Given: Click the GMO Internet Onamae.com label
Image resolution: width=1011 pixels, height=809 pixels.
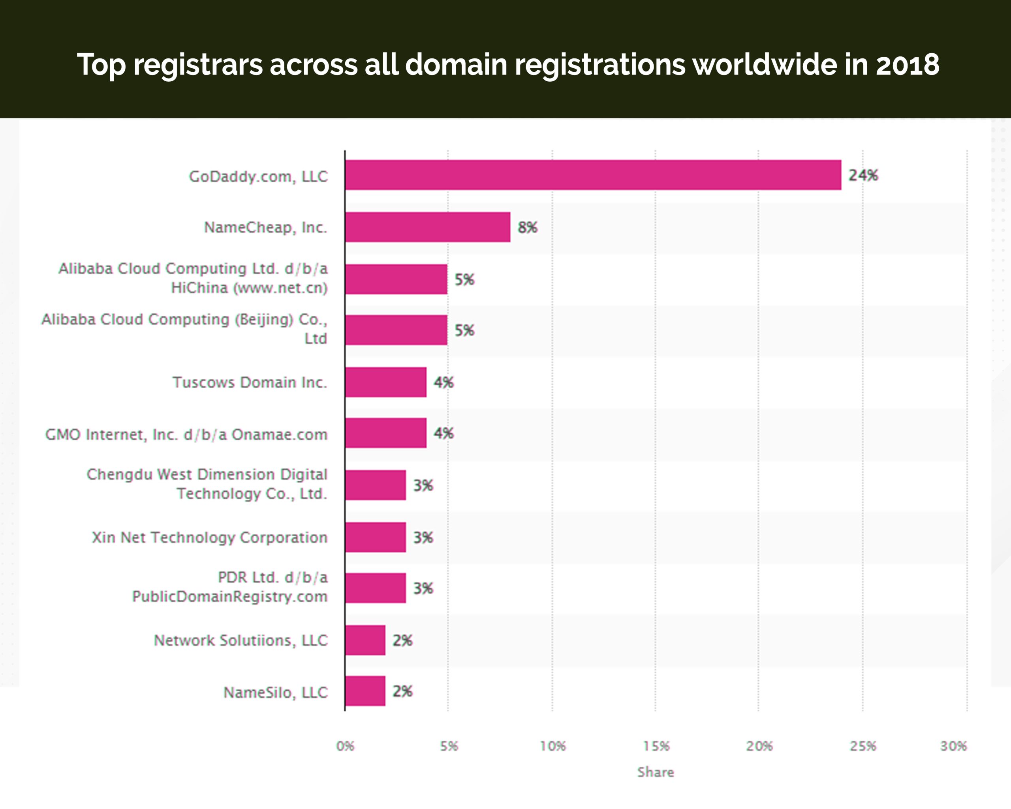Looking at the screenshot, I should coord(186,434).
